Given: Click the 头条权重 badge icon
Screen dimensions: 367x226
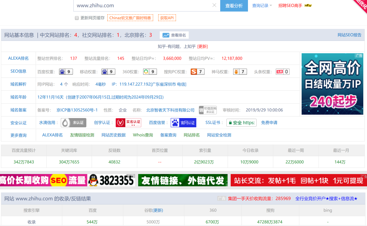Looking at the screenshot, I should coord(283,72).
